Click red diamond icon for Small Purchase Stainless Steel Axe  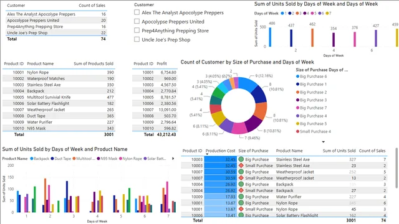tap(241, 166)
